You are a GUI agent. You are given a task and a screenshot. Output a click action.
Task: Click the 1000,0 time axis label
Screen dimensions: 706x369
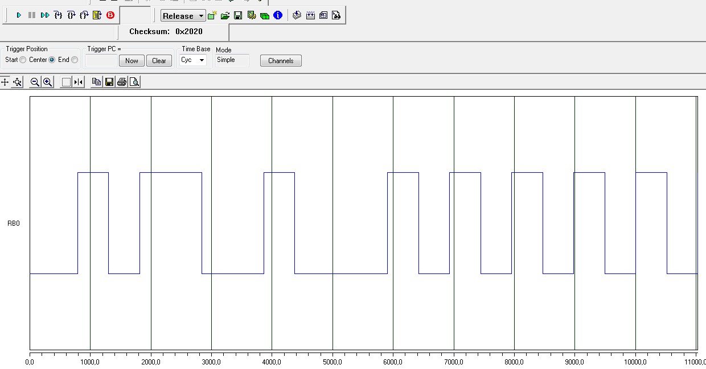coord(90,361)
